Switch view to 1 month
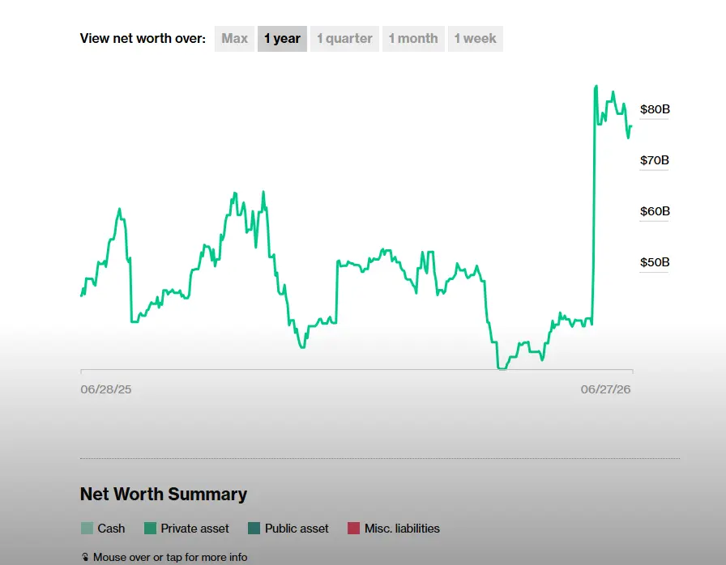The width and height of the screenshot is (726, 565). pos(413,39)
